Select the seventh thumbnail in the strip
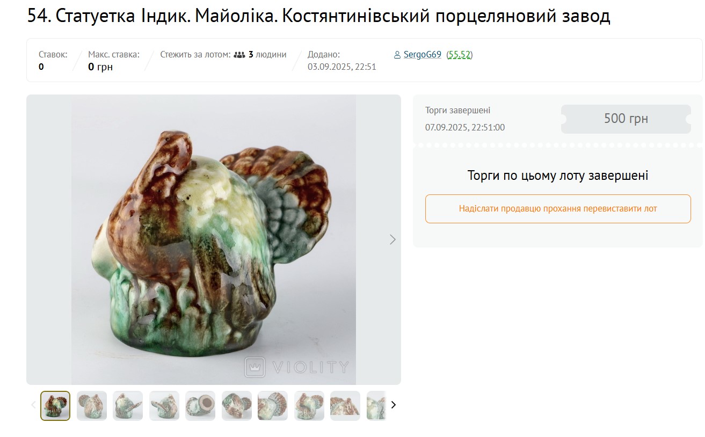The width and height of the screenshot is (705, 437). click(273, 406)
